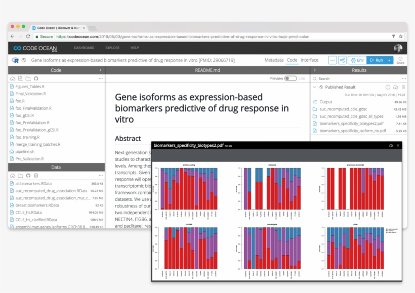Screen dimensions: 415x293
Task: Collapse the Published Result entry
Action: [x=315, y=87]
